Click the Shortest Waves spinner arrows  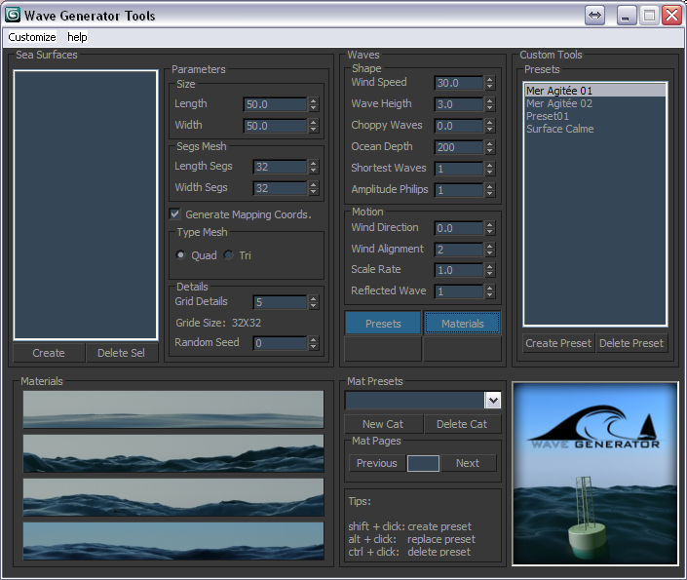pos(490,169)
